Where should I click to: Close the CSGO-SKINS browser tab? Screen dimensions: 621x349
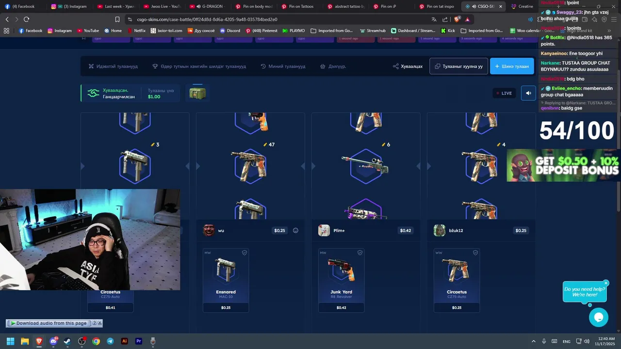(500, 6)
